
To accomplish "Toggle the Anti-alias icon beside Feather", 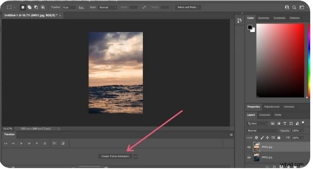I will [81, 7].
